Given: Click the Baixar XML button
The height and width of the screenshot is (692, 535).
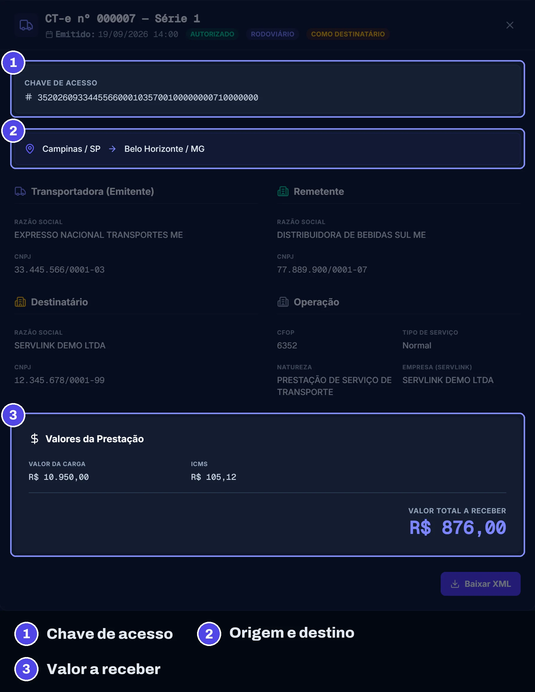Looking at the screenshot, I should pyautogui.click(x=480, y=584).
